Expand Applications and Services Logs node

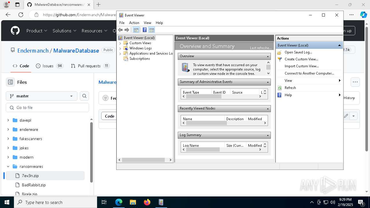coord(120,53)
